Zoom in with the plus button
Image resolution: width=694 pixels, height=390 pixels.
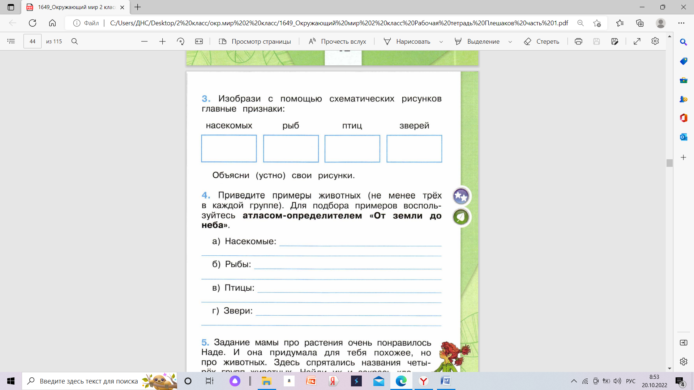pos(162,42)
